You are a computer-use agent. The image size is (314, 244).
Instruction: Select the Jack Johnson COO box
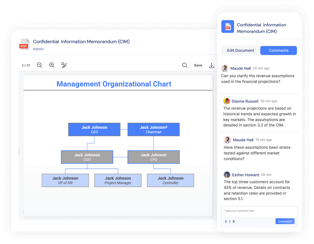click(87, 157)
